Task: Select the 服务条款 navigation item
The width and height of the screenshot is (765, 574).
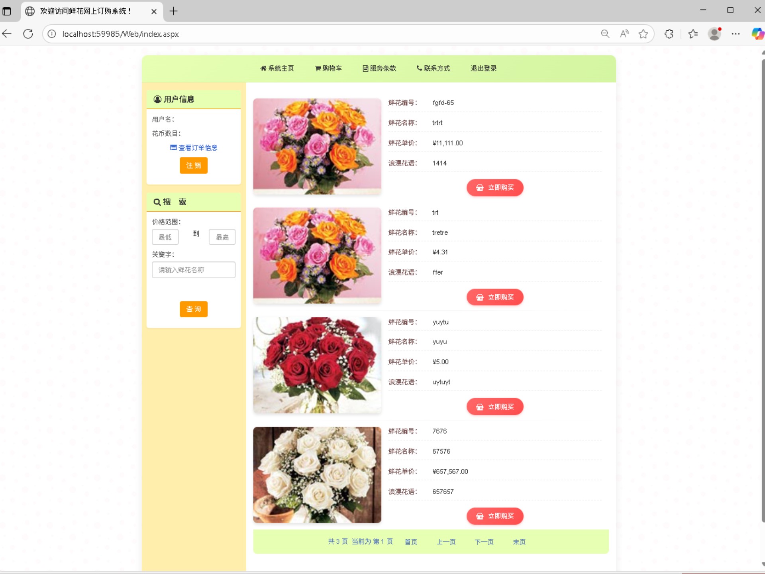Action: click(x=383, y=68)
